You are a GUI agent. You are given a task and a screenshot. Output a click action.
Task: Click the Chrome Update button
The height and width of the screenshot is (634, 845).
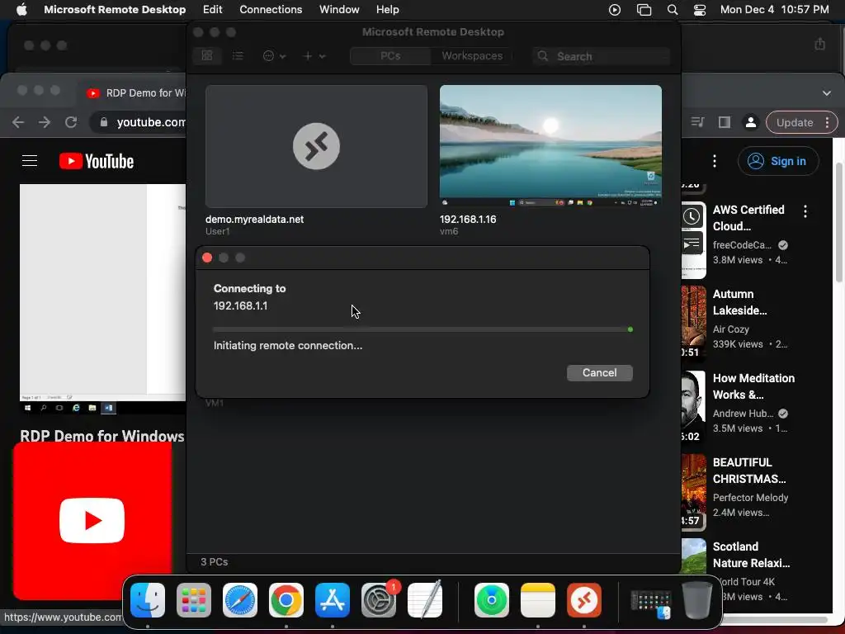pyautogui.click(x=801, y=122)
